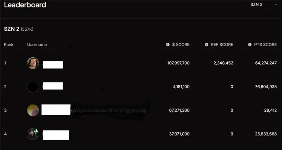Click the info icon beside REF SCORE

point(207,45)
